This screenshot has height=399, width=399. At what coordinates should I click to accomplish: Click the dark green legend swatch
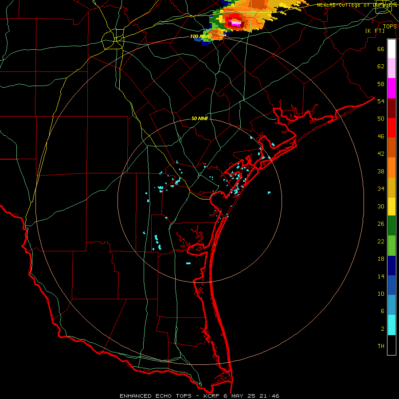tap(391, 226)
